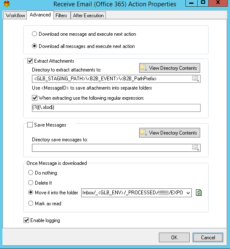The height and width of the screenshot is (249, 230).
Task: Click the browse icon in save messages directory field
Action: 196,148
